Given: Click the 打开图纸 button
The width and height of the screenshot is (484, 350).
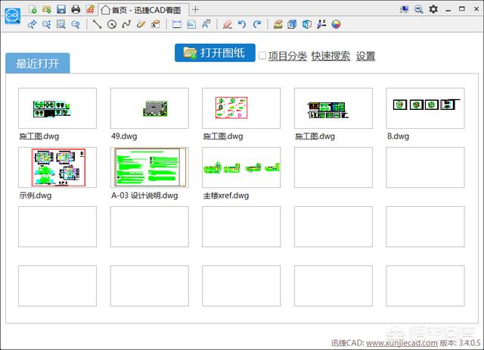Looking at the screenshot, I should pos(215,53).
